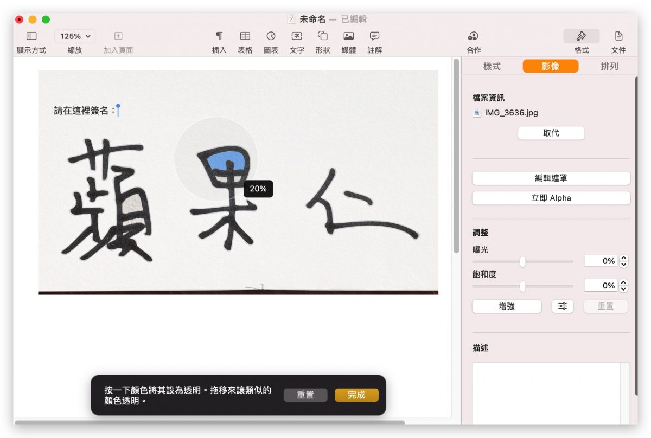Click the horizontal scrollbar at bottom
The width and height of the screenshot is (651, 438).
(x=210, y=422)
